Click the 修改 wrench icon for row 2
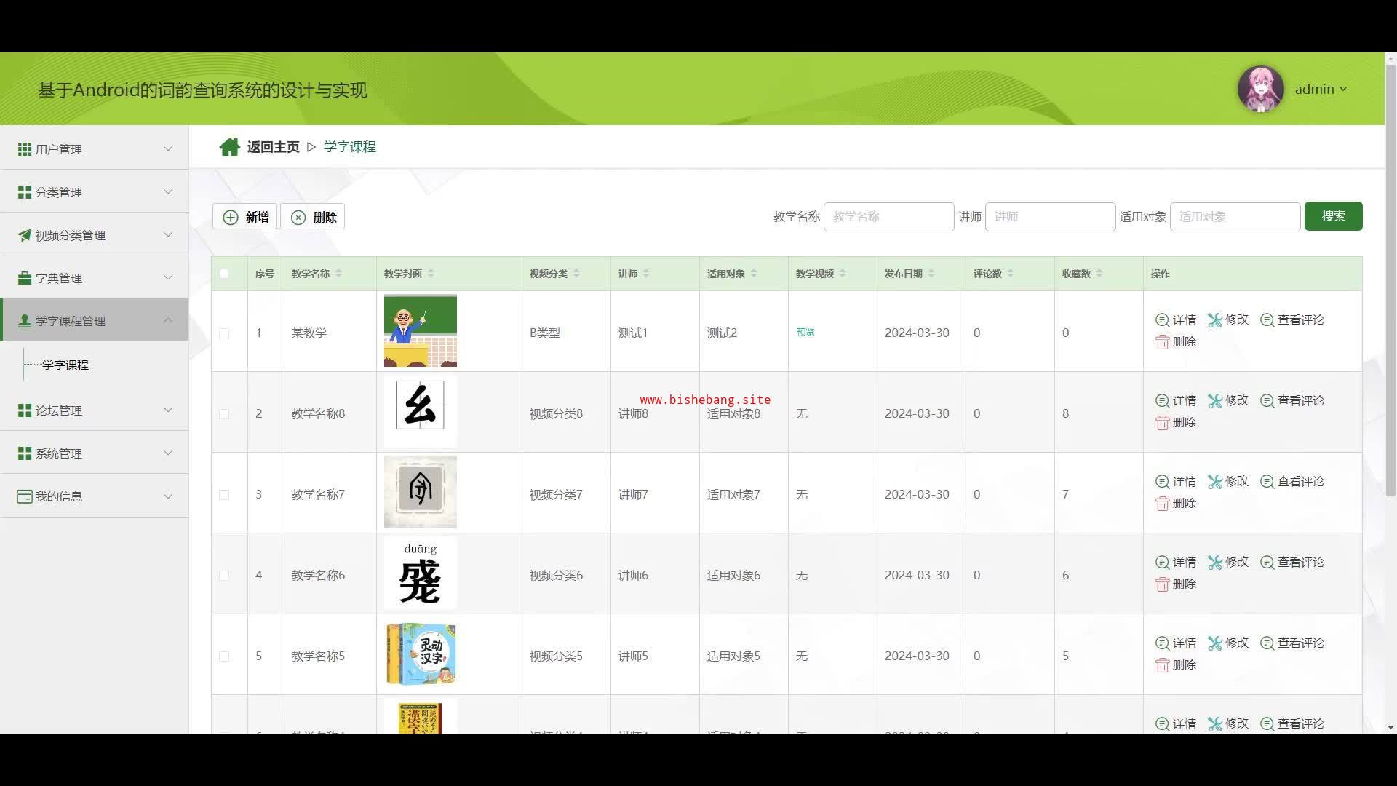This screenshot has width=1397, height=786. click(x=1214, y=401)
